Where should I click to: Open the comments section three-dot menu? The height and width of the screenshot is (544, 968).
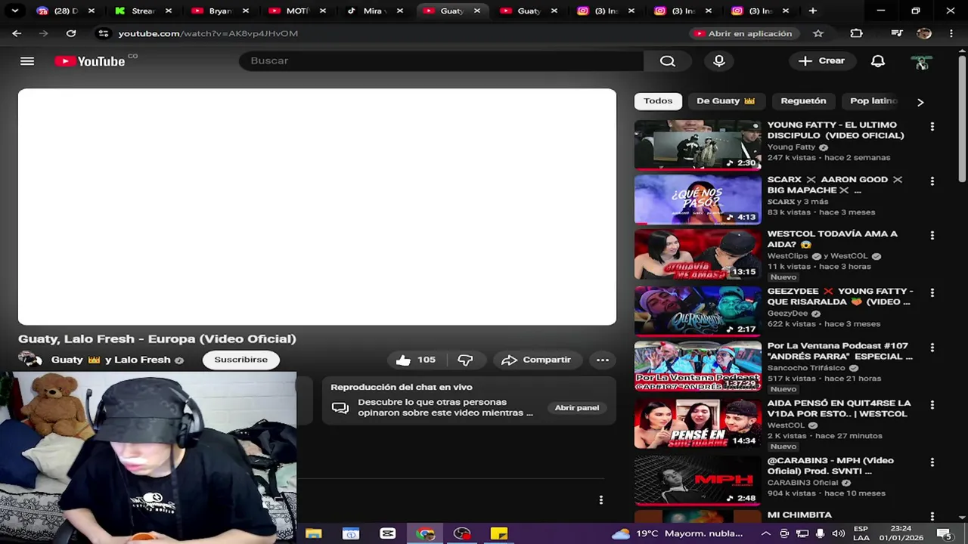coord(601,500)
